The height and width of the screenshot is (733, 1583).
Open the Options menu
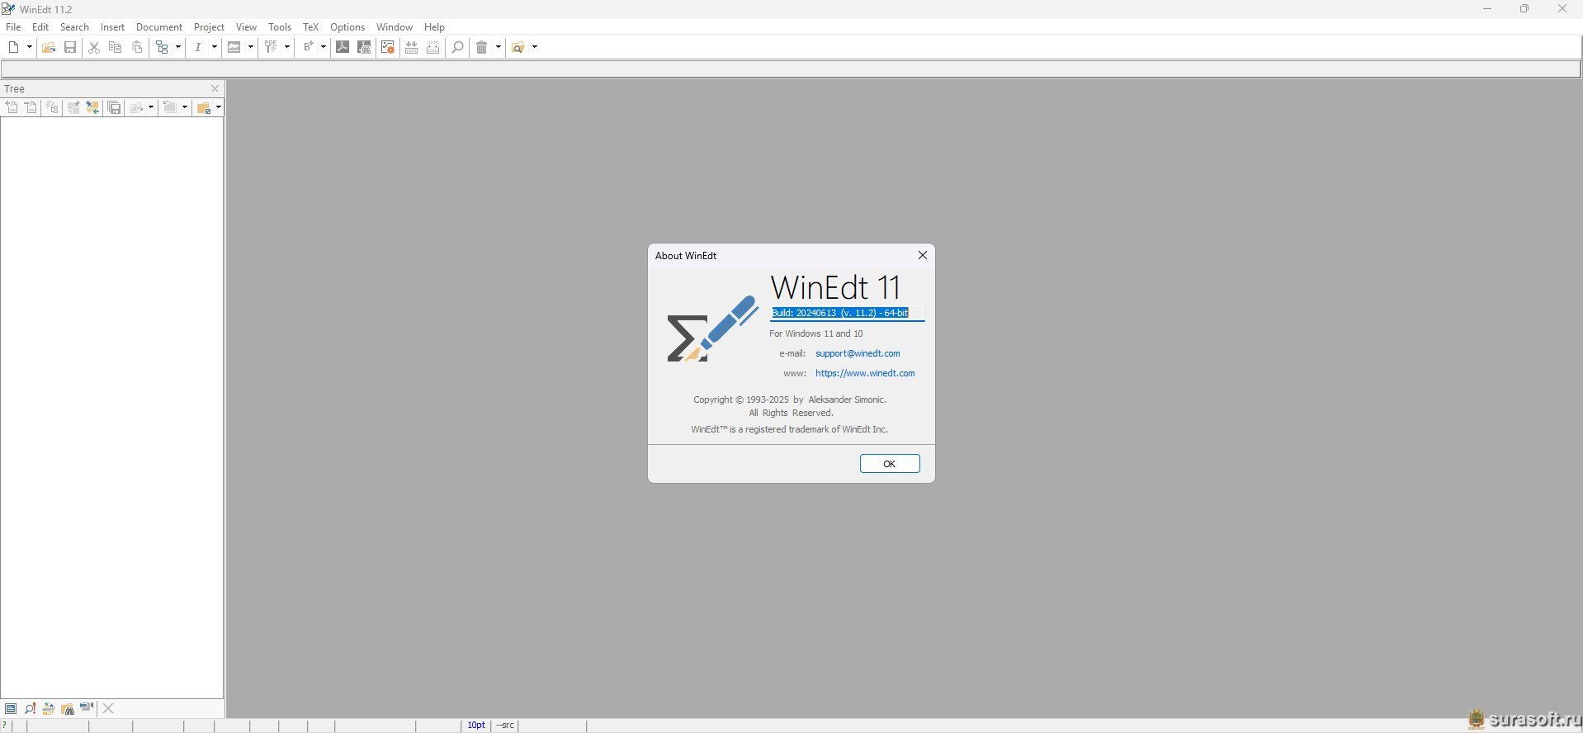coord(347,27)
